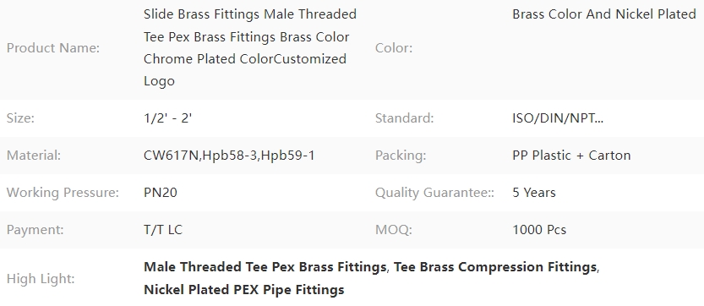704x306 pixels.
Task: Open the Tee Brass Compression Fittings link
Action: coord(495,267)
